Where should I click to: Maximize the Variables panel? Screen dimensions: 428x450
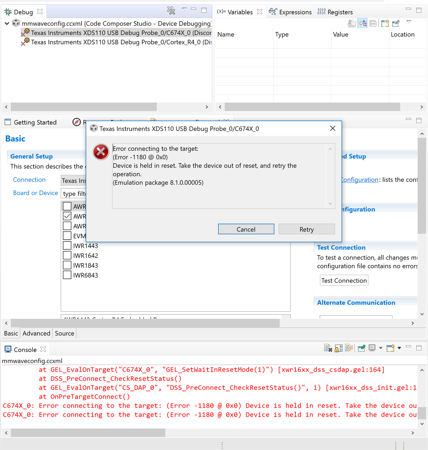click(x=419, y=10)
